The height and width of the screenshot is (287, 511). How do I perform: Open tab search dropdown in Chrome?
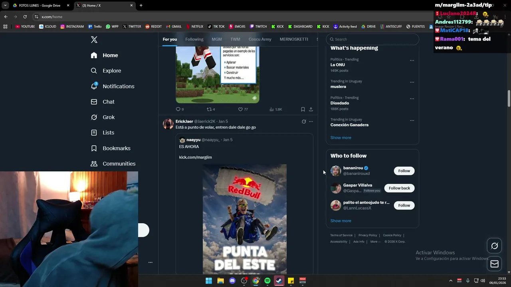(x=5, y=5)
